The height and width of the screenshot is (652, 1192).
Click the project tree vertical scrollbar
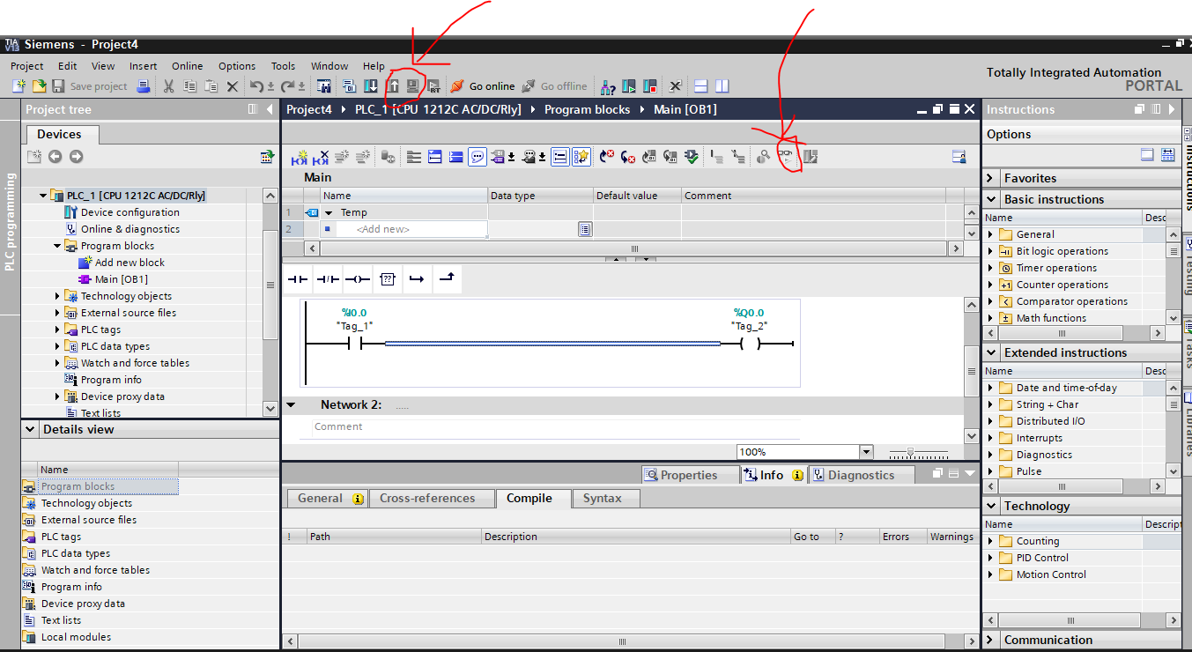point(270,284)
